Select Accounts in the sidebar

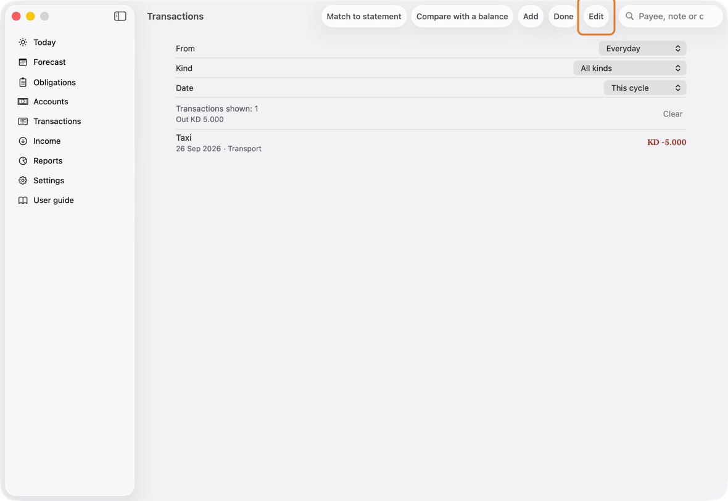pyautogui.click(x=51, y=102)
